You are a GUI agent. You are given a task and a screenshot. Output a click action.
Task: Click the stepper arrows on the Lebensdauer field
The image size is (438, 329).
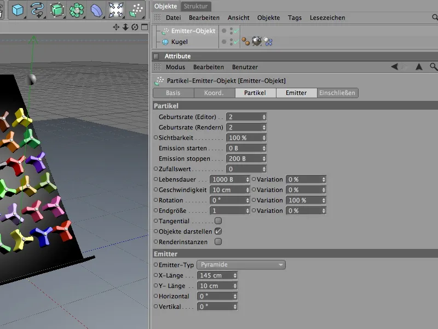click(x=248, y=179)
